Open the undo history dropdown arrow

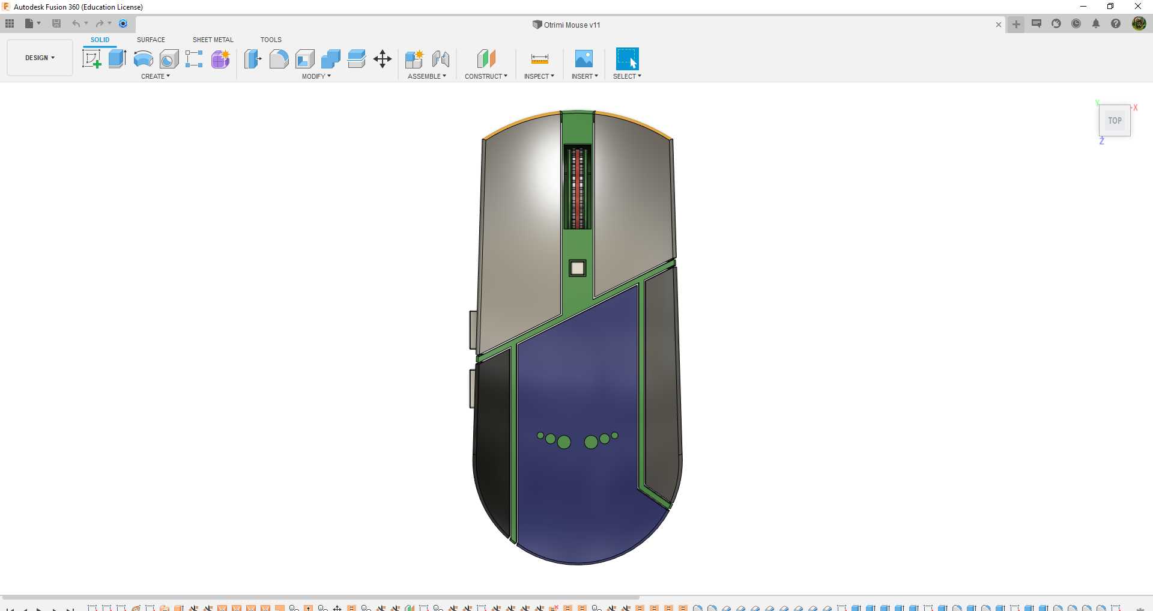click(86, 23)
